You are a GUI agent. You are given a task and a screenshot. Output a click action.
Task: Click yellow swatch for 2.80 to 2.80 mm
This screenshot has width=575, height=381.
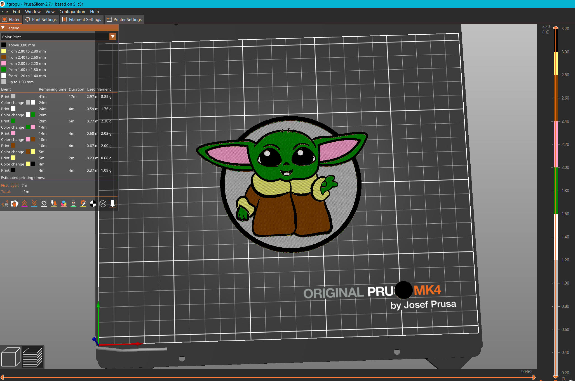tap(4, 51)
